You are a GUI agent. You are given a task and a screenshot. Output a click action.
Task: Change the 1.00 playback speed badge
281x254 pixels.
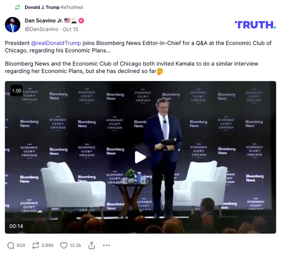[x=17, y=91]
